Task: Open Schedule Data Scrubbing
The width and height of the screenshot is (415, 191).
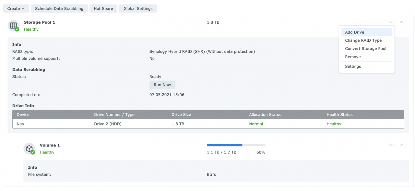Action: 59,8
